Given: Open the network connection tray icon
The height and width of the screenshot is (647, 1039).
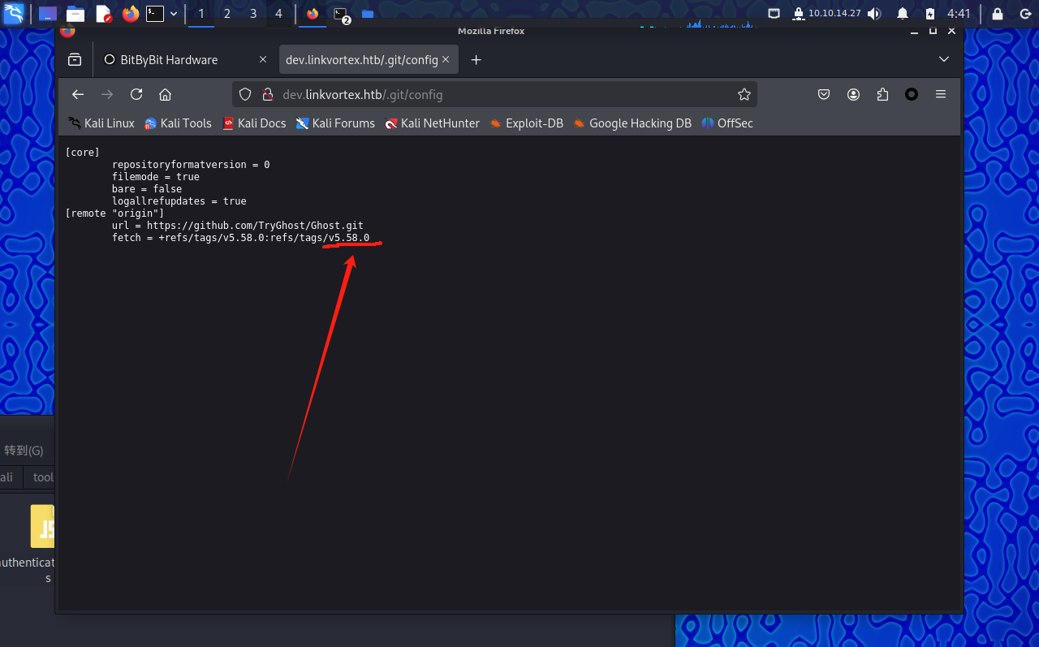Looking at the screenshot, I should point(774,14).
